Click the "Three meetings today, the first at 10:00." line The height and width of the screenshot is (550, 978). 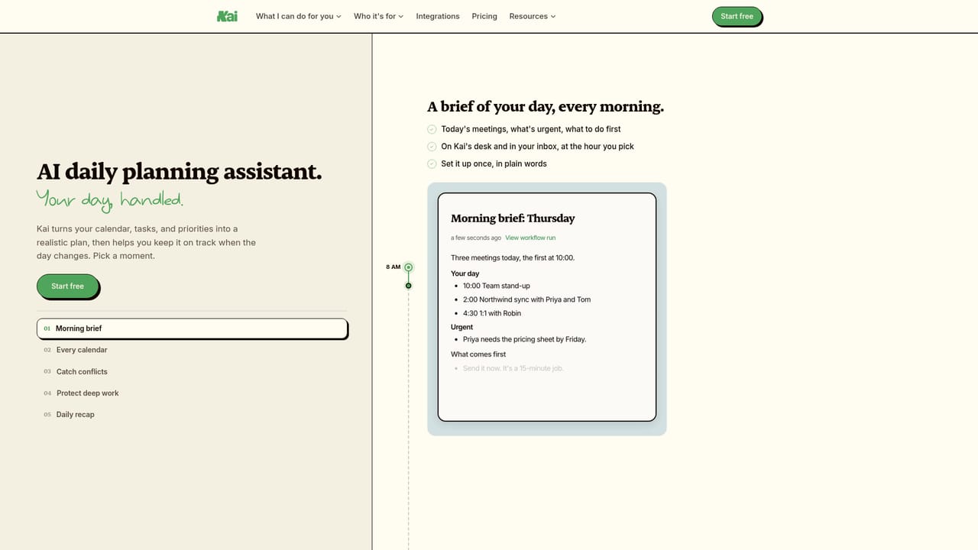(x=513, y=258)
